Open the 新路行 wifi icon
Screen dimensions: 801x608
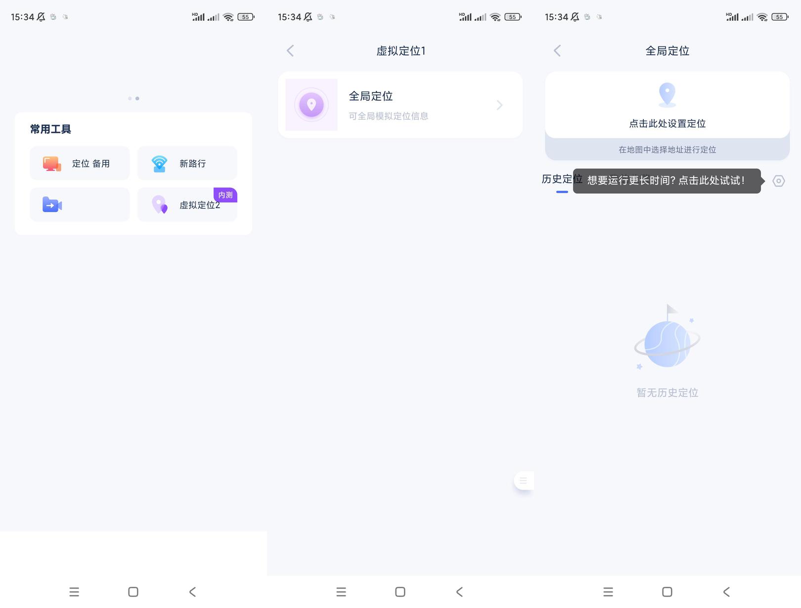click(x=159, y=164)
